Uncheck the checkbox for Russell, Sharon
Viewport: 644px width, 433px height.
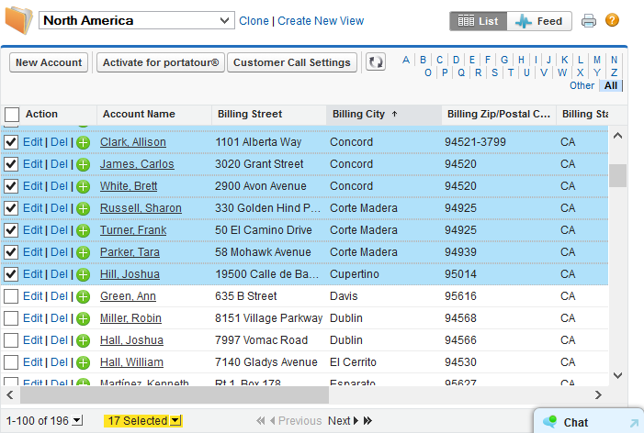pos(11,208)
